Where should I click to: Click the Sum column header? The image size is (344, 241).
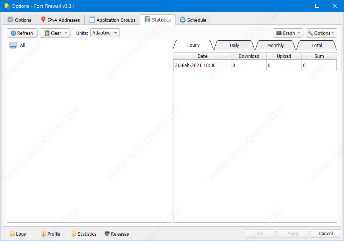pos(319,56)
